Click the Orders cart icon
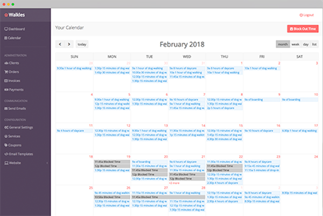The image size is (323, 216). coord(6,72)
